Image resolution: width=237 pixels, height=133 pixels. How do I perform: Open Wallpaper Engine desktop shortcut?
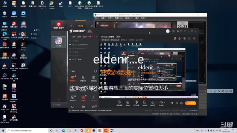[14, 98]
